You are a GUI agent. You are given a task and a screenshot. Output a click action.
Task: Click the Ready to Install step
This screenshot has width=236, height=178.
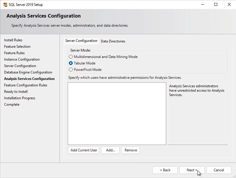[16, 92]
